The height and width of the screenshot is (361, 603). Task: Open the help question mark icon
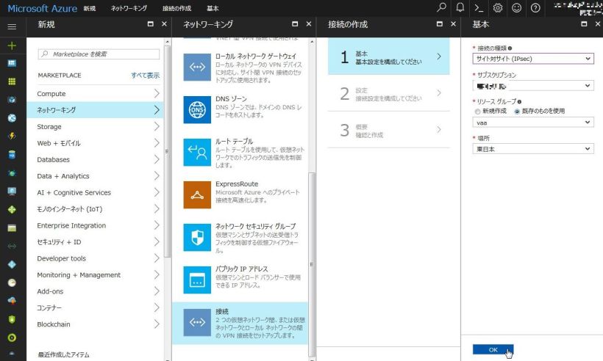pos(535,8)
